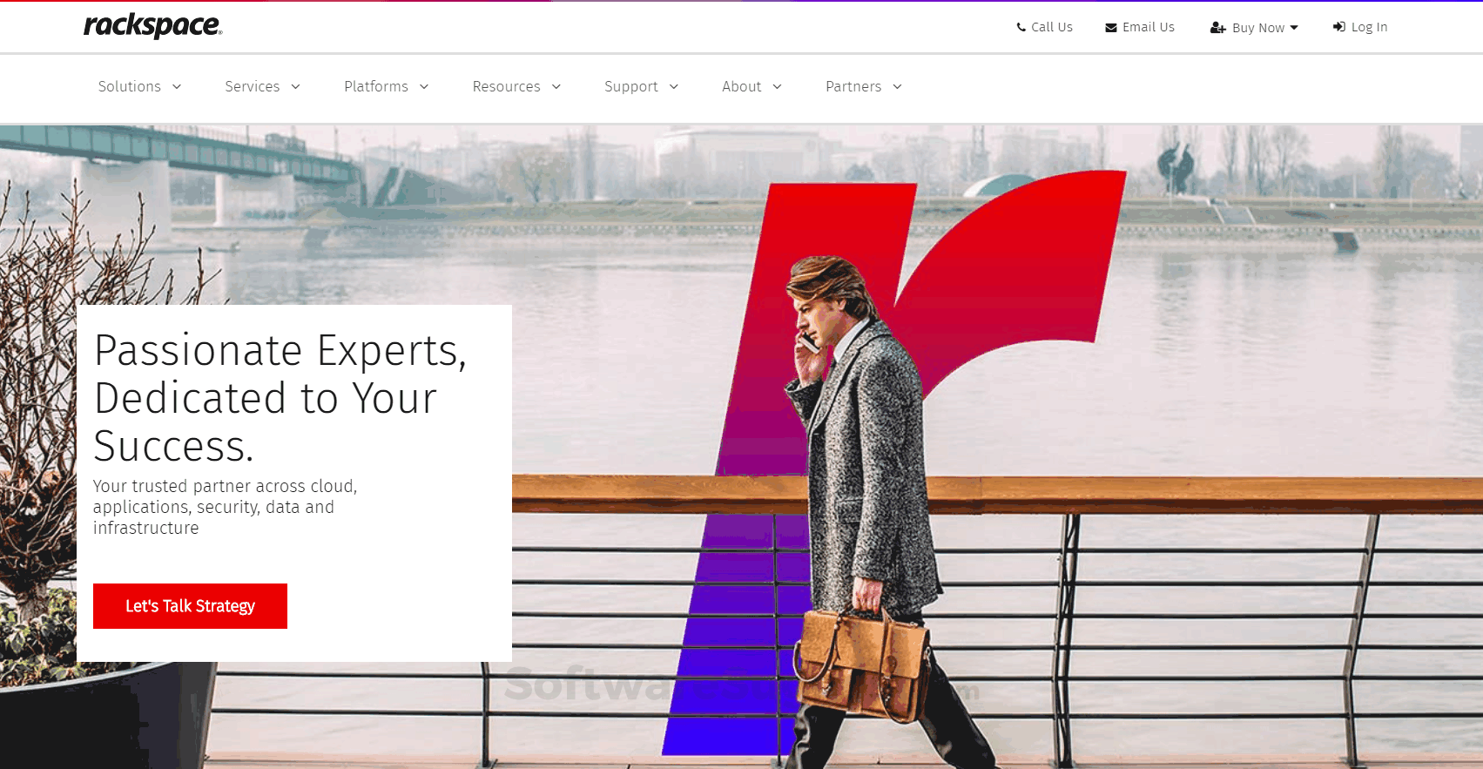The image size is (1483, 769).
Task: Open the Buy Now menu label
Action: (x=1258, y=28)
